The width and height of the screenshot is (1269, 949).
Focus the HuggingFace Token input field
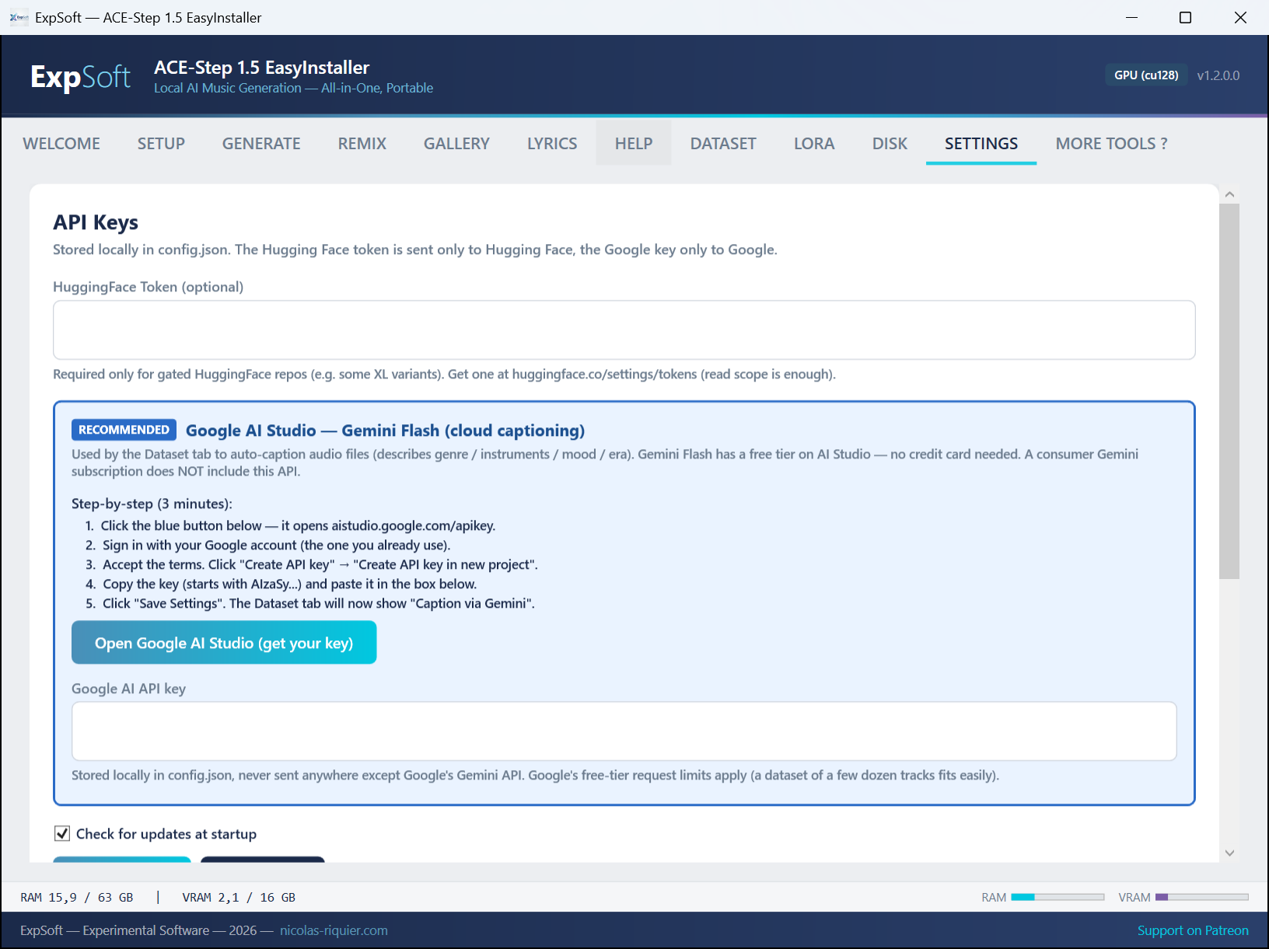point(624,330)
